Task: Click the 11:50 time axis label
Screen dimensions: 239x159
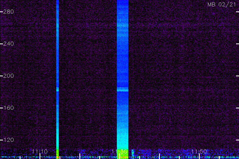Action: pyautogui.click(x=199, y=152)
